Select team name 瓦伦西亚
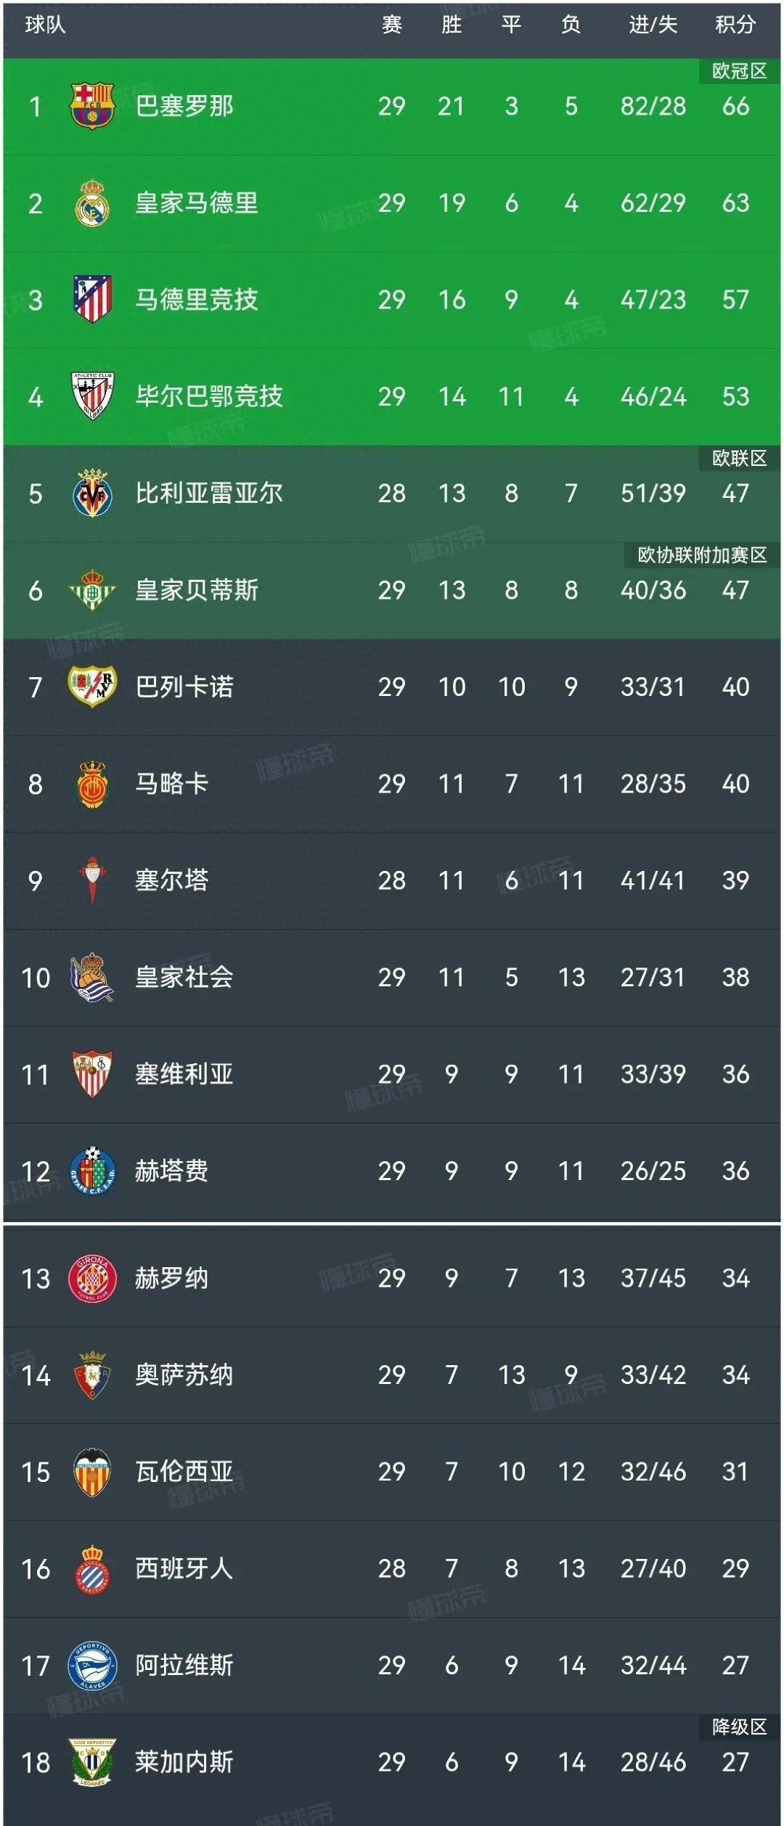This screenshot has width=784, height=1826. 184,1472
